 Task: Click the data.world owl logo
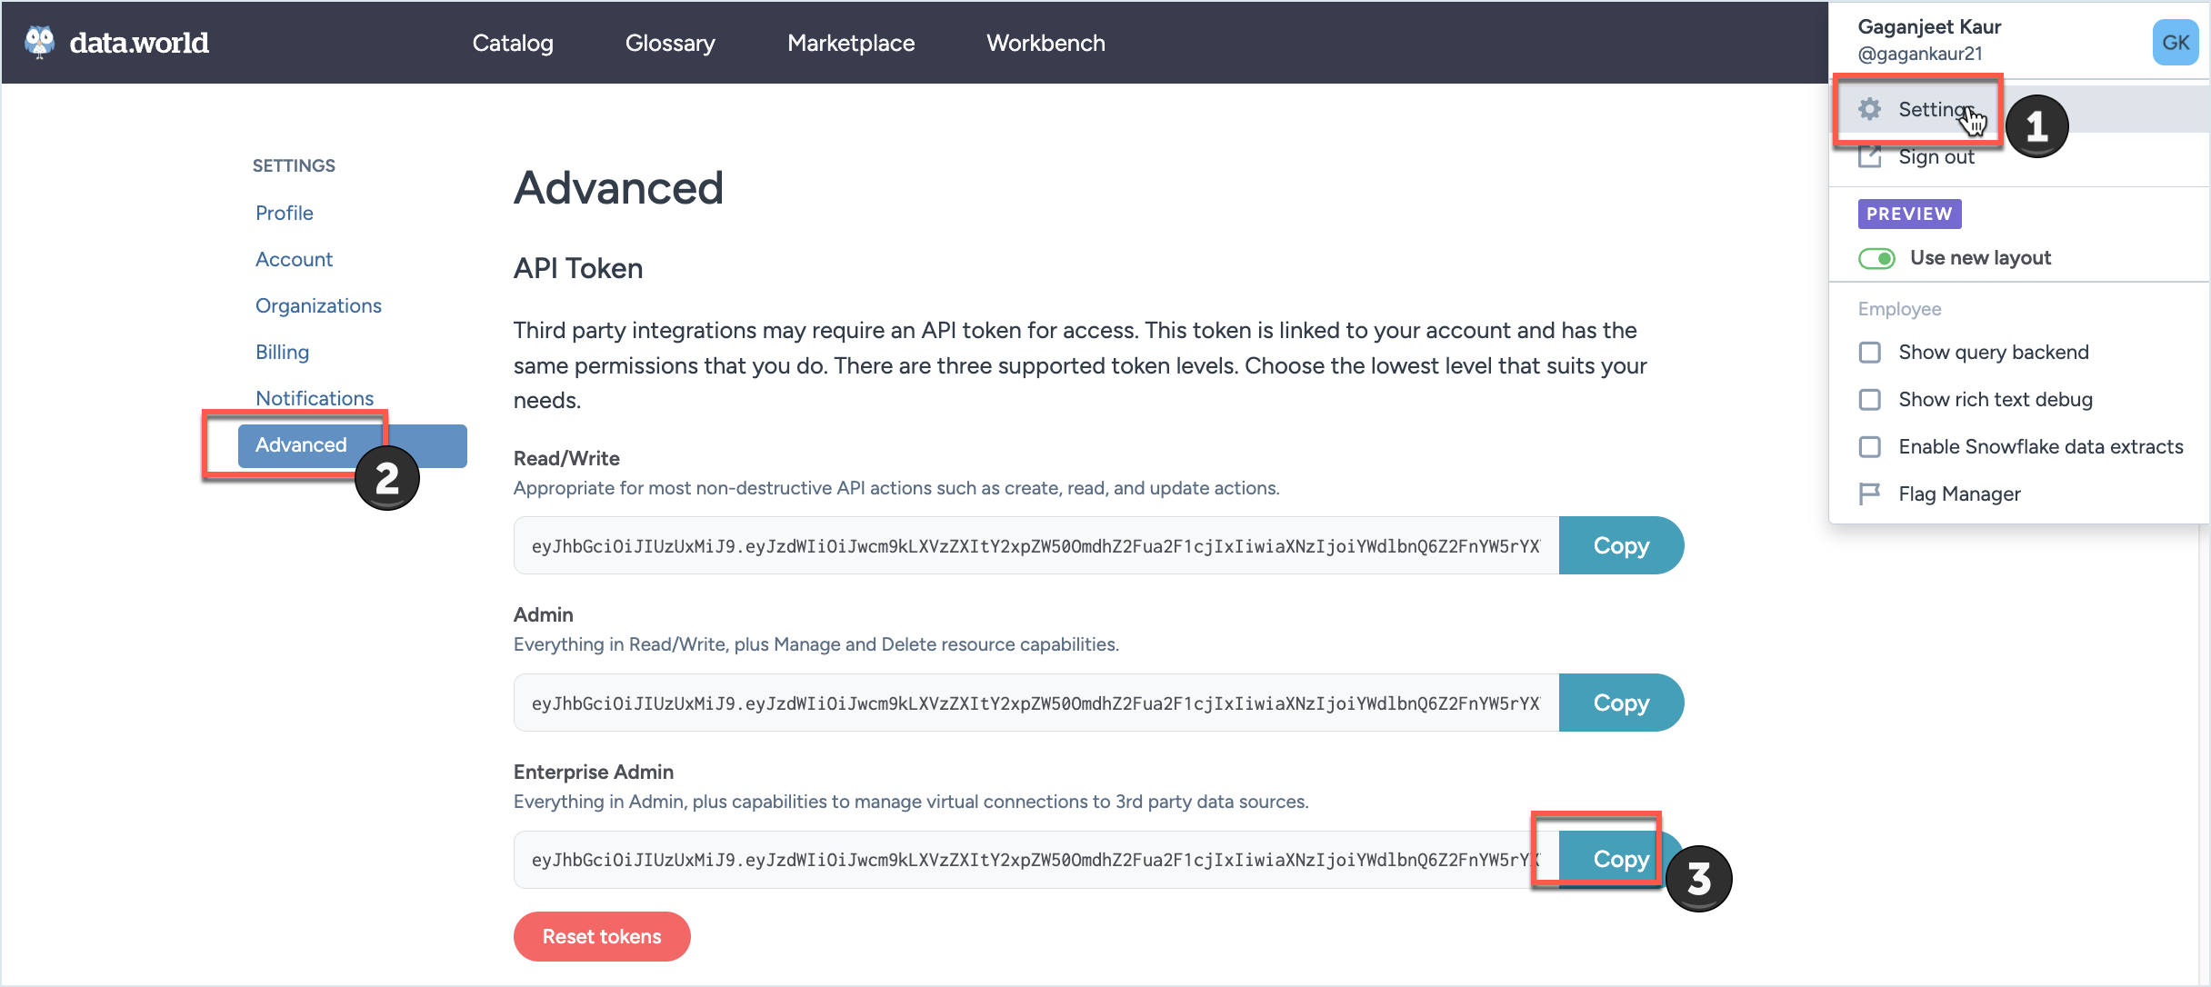coord(38,41)
